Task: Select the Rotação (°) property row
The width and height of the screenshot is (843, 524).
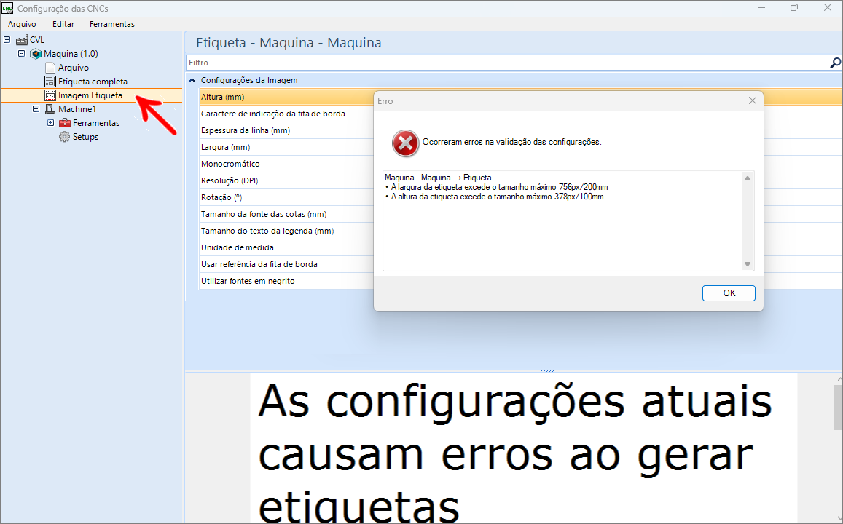Action: [x=286, y=197]
